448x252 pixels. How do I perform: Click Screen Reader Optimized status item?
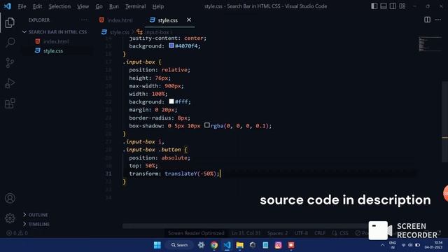tap(196, 233)
